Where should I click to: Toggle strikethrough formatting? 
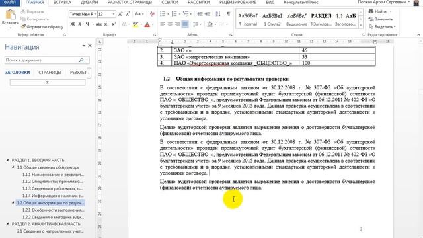[x=99, y=24]
